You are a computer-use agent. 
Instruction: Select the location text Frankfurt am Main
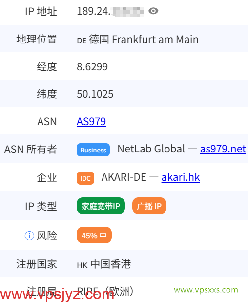tap(155, 40)
